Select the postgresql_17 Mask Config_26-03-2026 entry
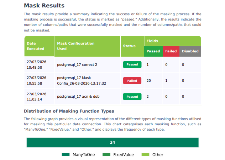This screenshot has height=160, width=225. 82,81
